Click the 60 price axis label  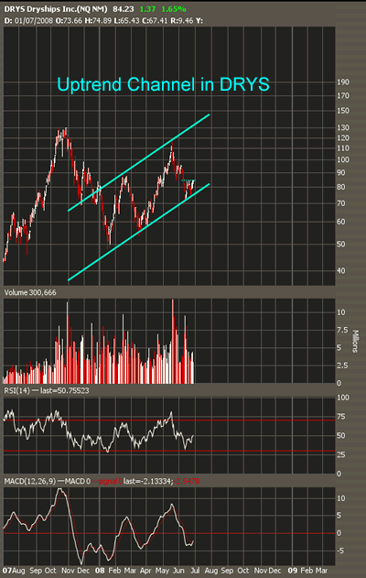click(341, 222)
